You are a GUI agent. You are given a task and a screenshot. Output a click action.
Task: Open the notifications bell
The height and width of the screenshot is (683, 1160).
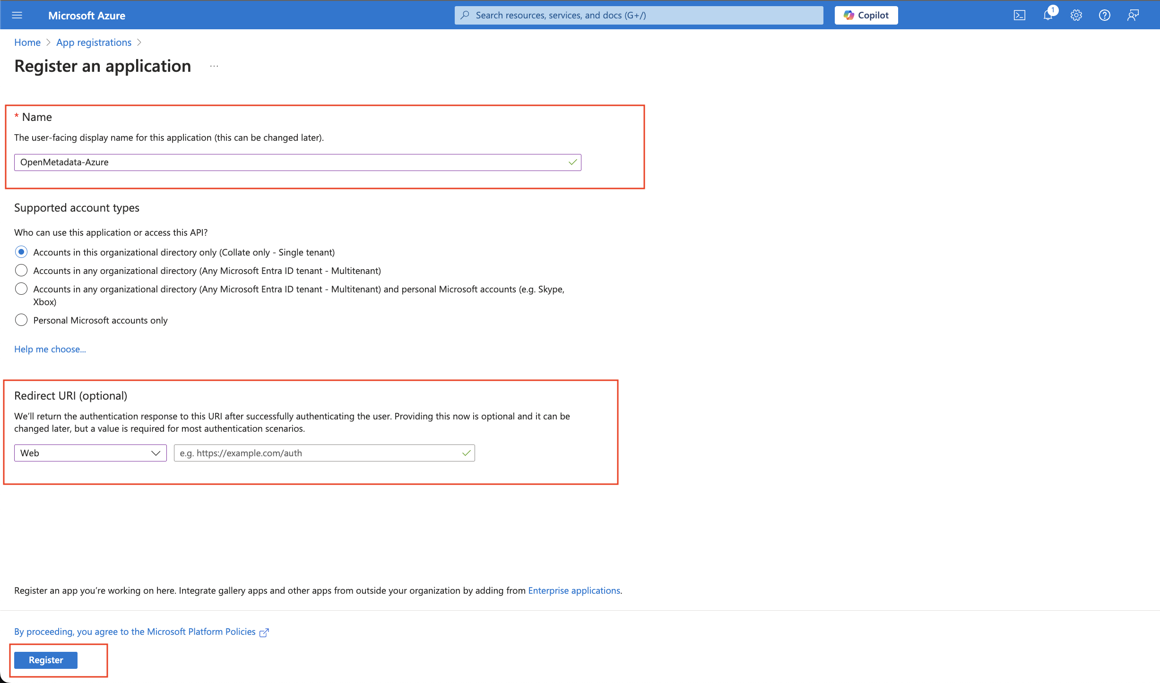pos(1047,15)
